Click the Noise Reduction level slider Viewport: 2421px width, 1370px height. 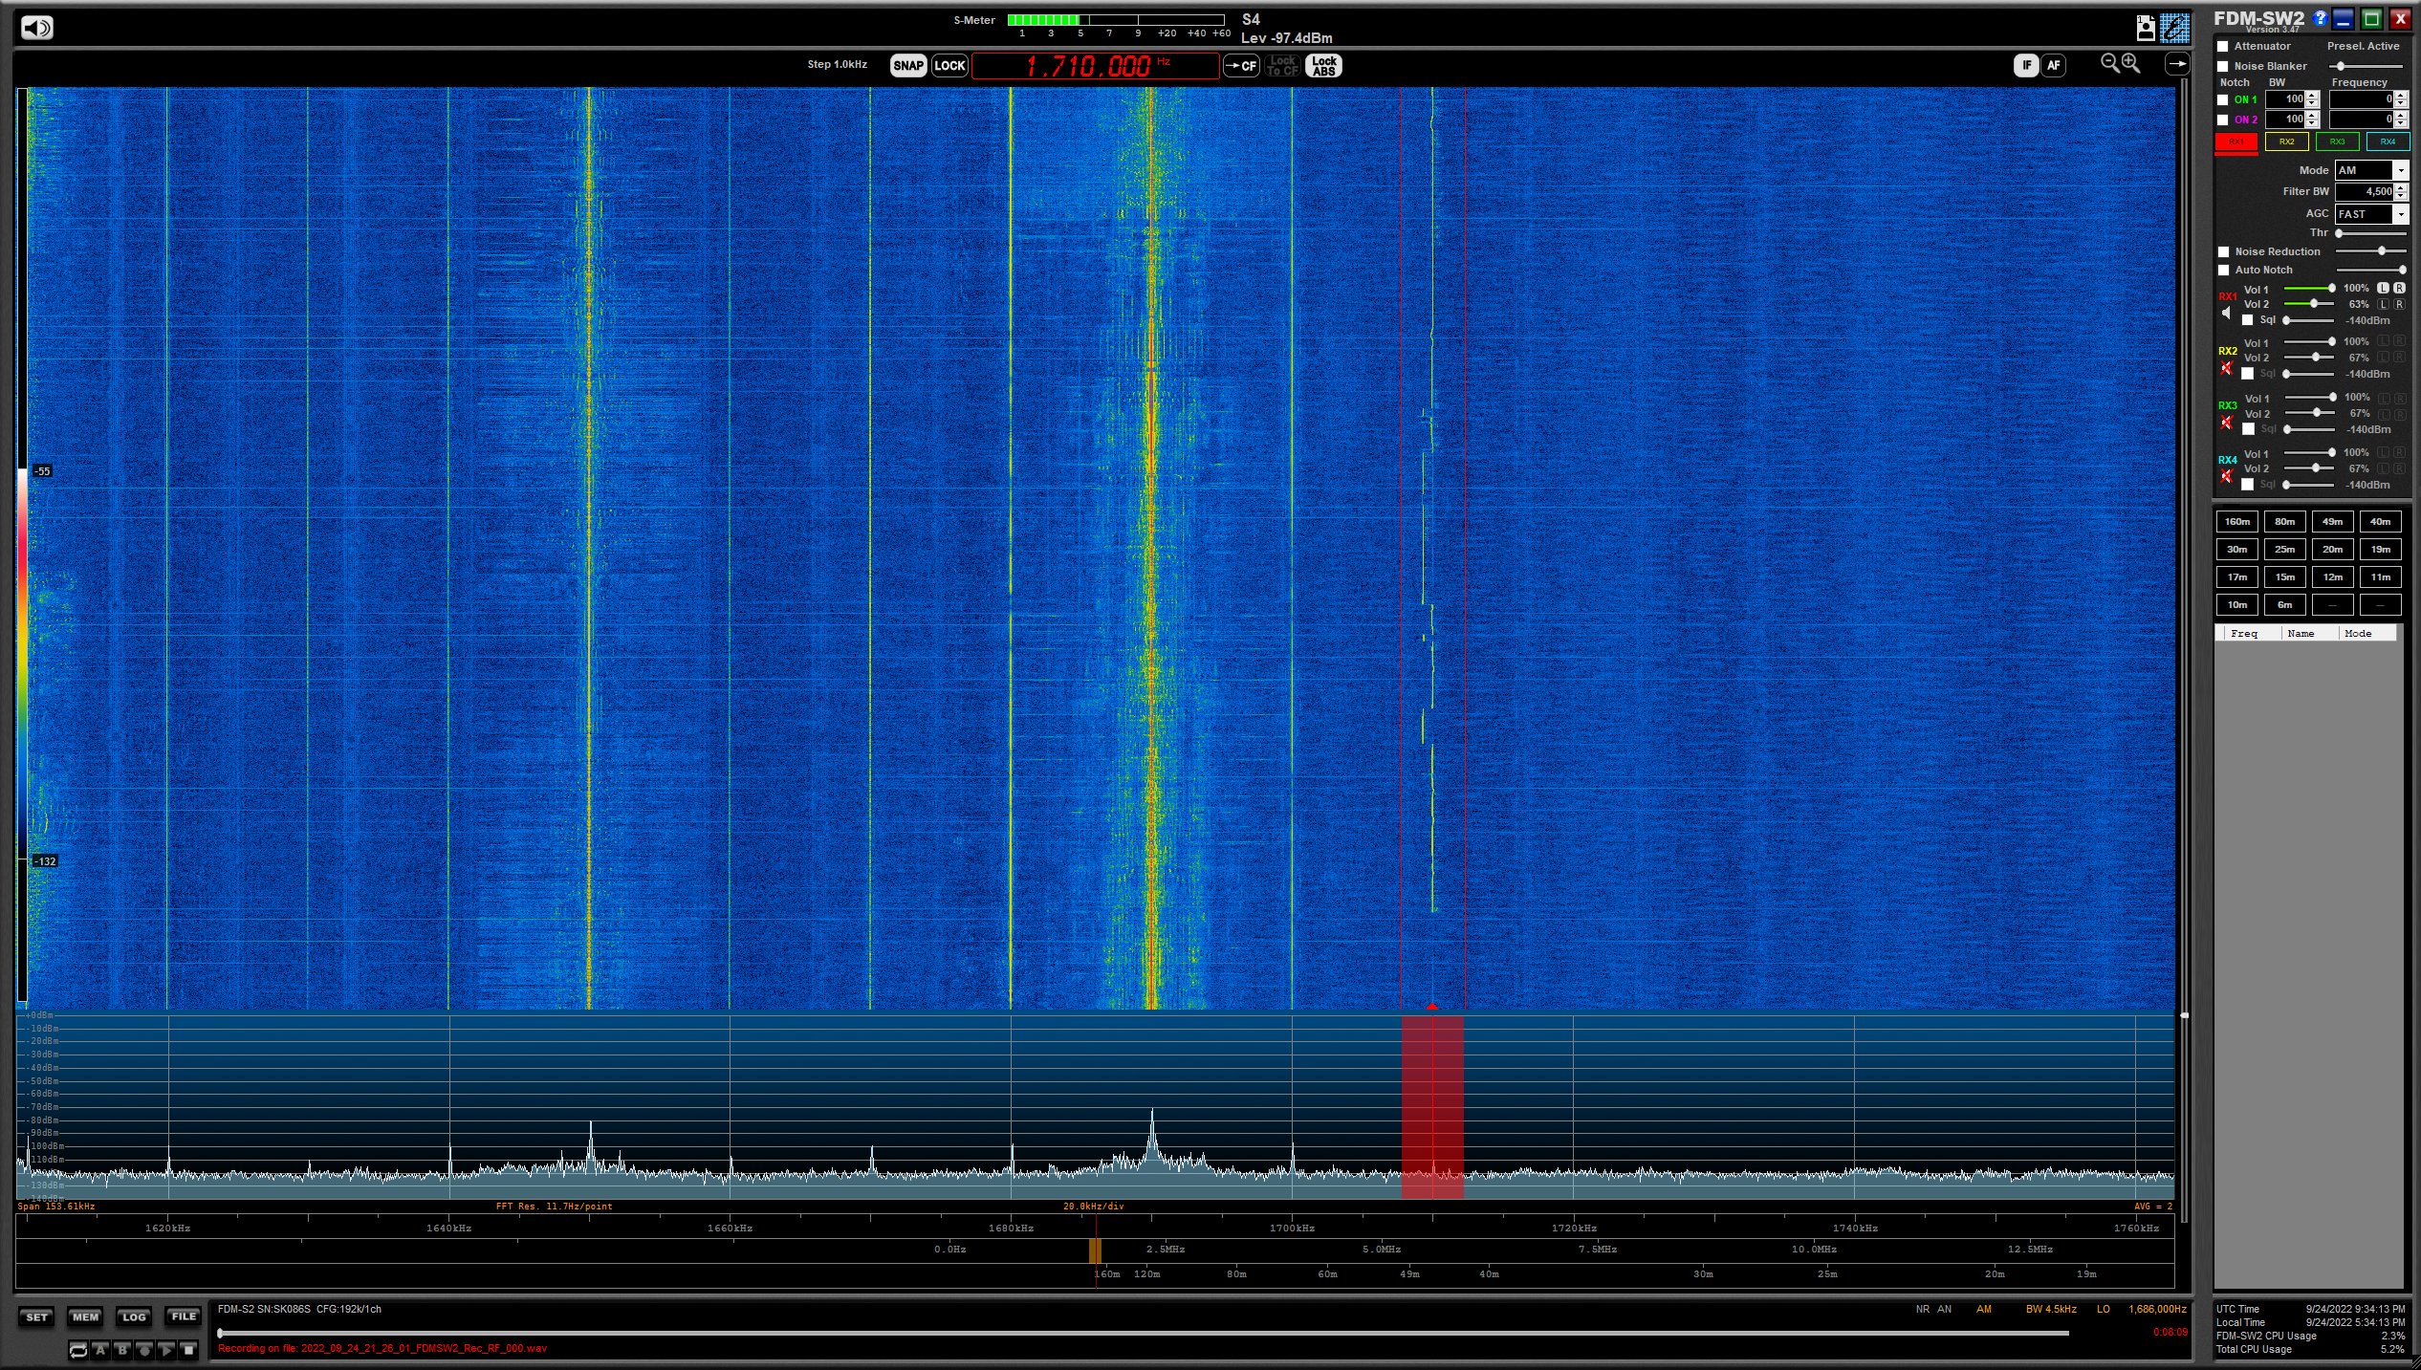pos(2370,251)
